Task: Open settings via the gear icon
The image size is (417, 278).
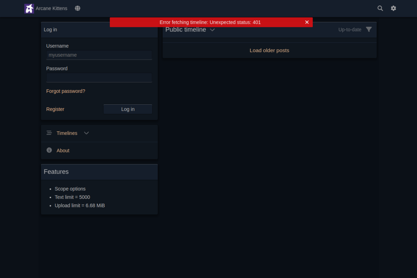Action: point(393,8)
